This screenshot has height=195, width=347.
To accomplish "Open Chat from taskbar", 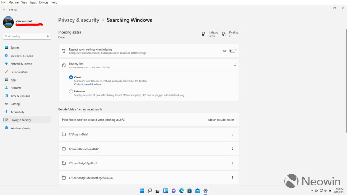I will (173, 190).
